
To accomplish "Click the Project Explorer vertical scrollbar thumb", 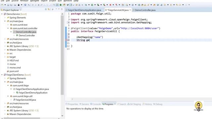I will click(62, 55).
